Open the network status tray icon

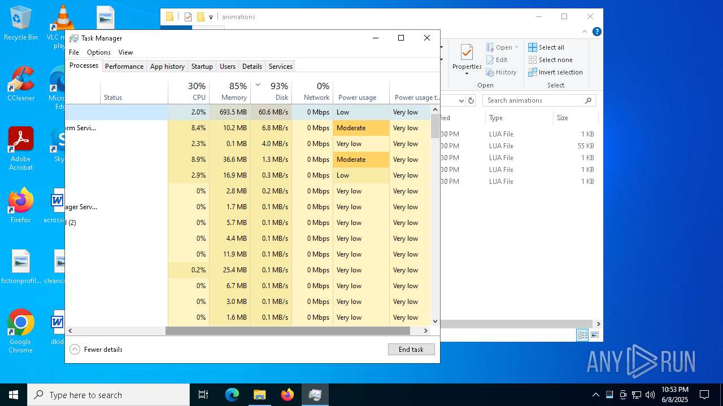click(637, 395)
